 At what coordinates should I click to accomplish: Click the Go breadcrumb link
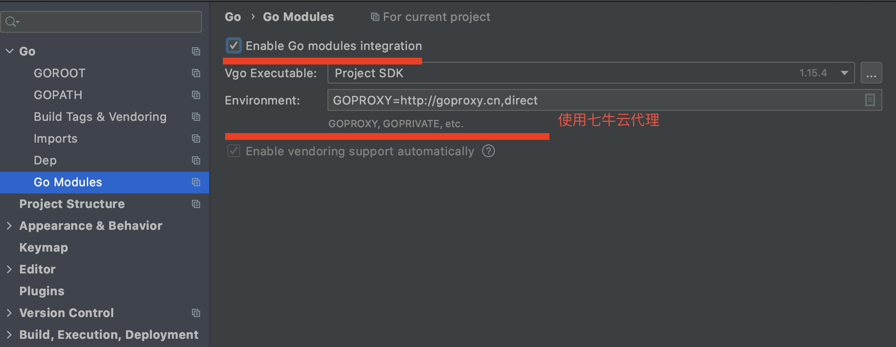tap(232, 17)
